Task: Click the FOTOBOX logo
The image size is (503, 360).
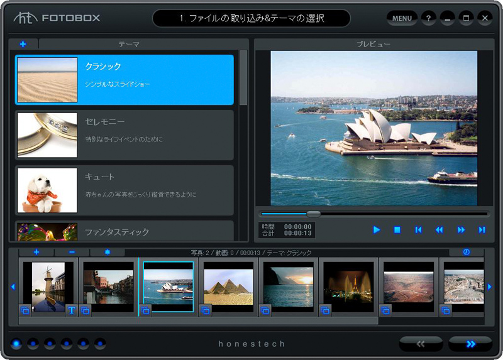Action: click(57, 18)
